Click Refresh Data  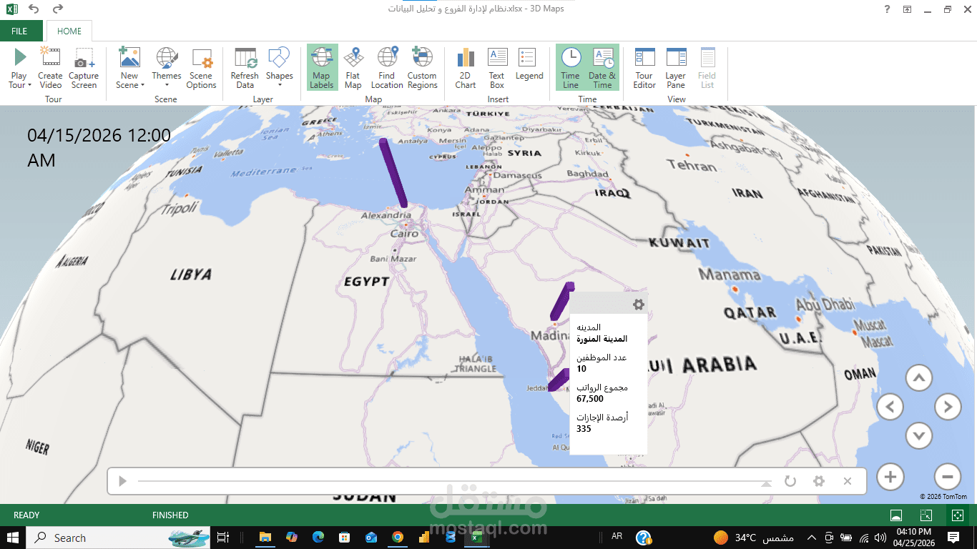point(245,67)
